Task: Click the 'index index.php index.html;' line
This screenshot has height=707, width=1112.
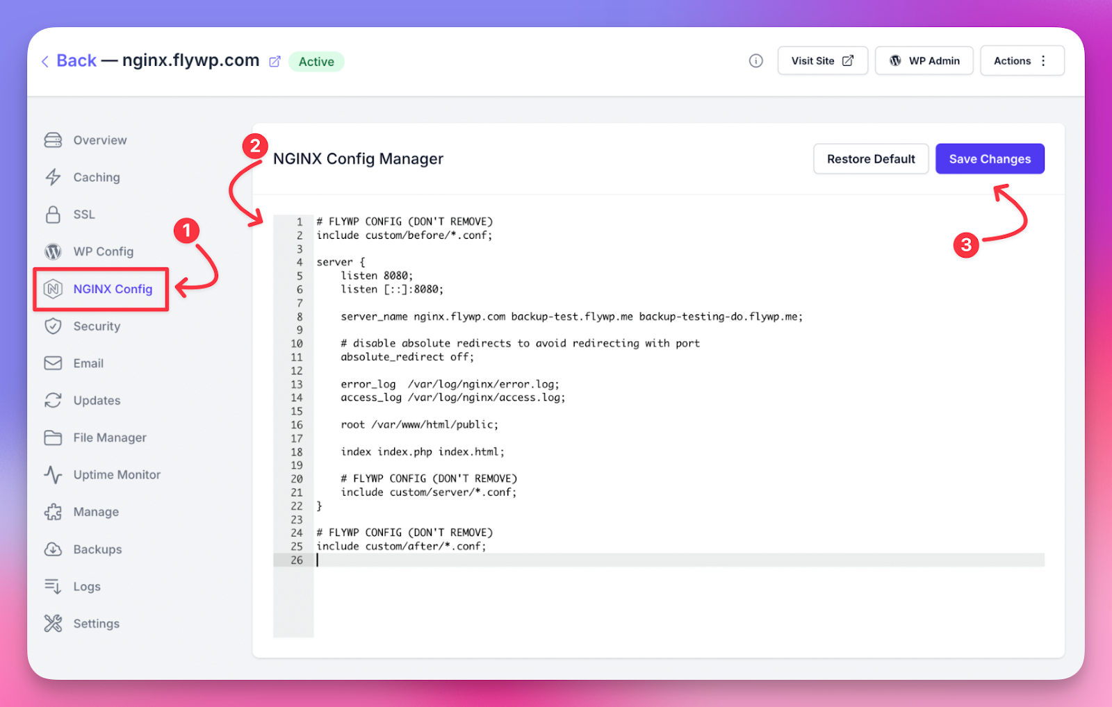Action: pos(423,451)
